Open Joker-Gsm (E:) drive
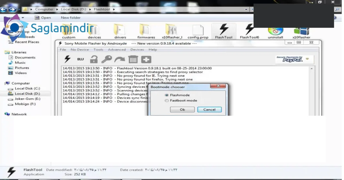Image resolution: width=344 pixels, height=180 pixels. point(25,99)
